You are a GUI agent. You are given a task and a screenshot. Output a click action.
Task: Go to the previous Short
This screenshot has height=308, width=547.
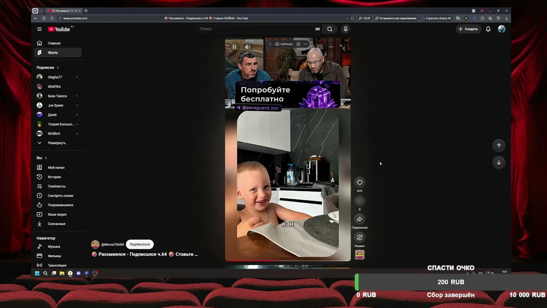pos(499,146)
